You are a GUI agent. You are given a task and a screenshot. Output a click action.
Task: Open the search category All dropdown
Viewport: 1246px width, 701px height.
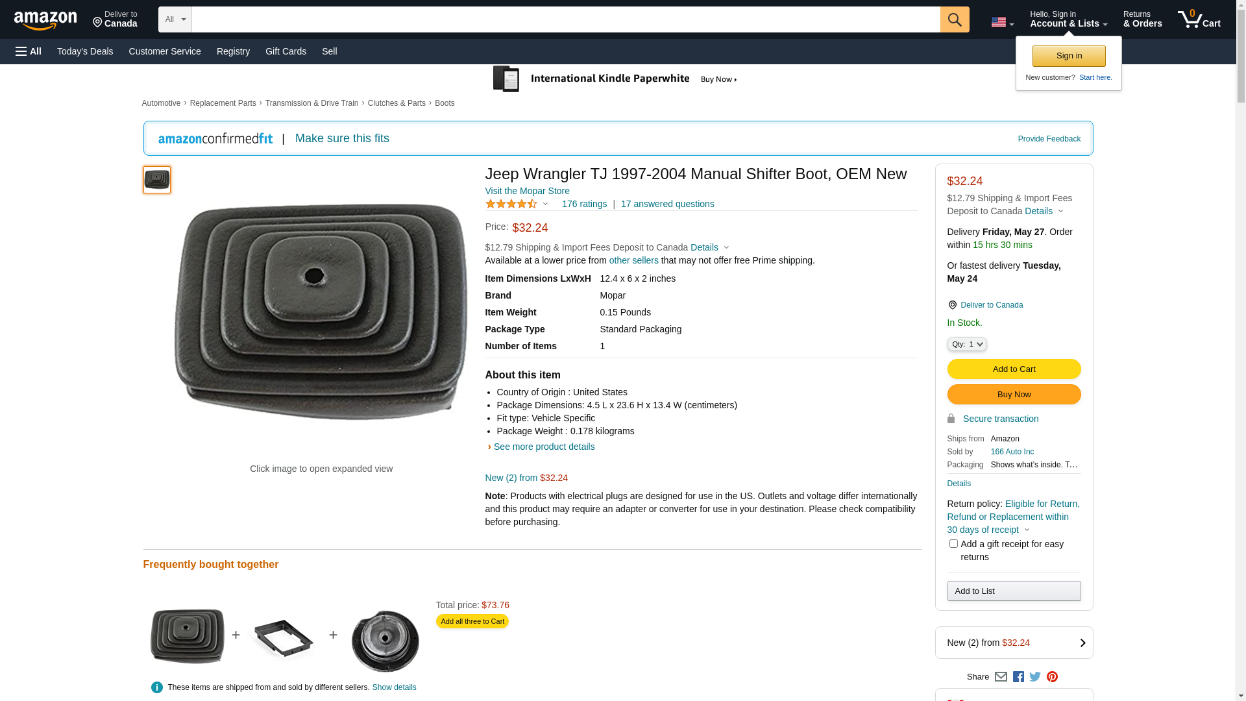pyautogui.click(x=175, y=19)
